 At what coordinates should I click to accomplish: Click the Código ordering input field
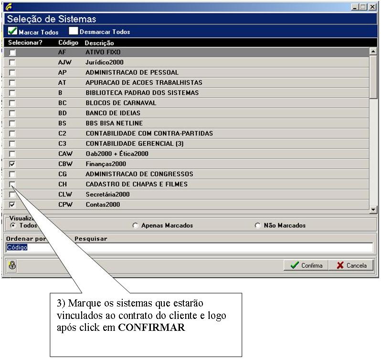(189, 247)
